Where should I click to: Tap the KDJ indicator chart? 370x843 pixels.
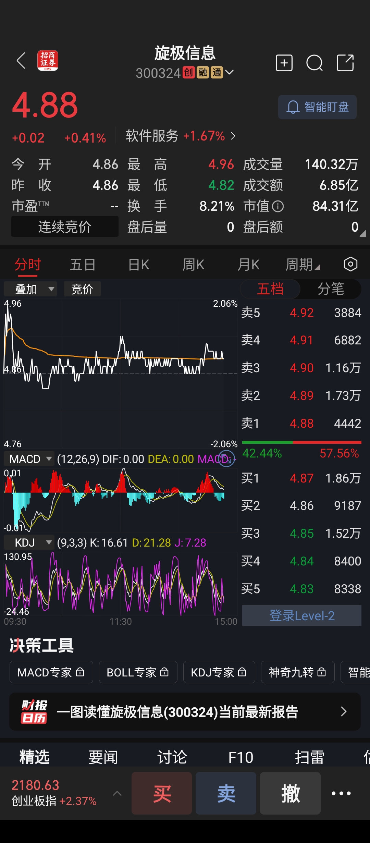click(x=120, y=584)
